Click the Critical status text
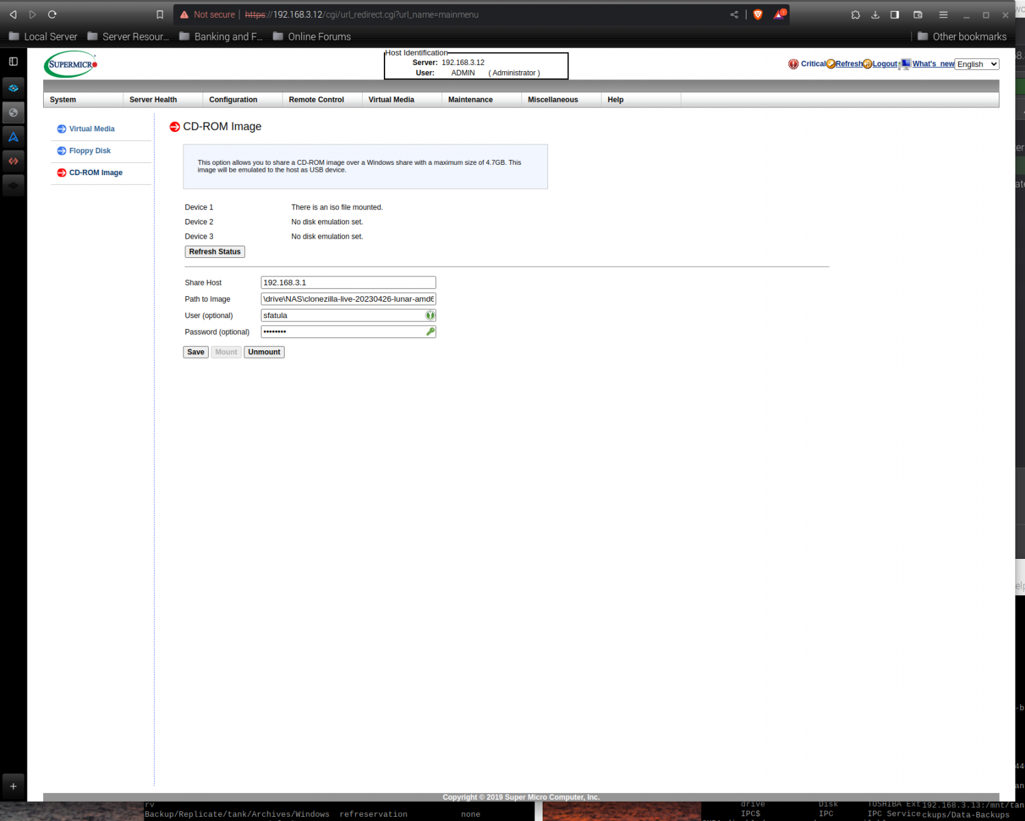The height and width of the screenshot is (821, 1025). pyautogui.click(x=814, y=64)
